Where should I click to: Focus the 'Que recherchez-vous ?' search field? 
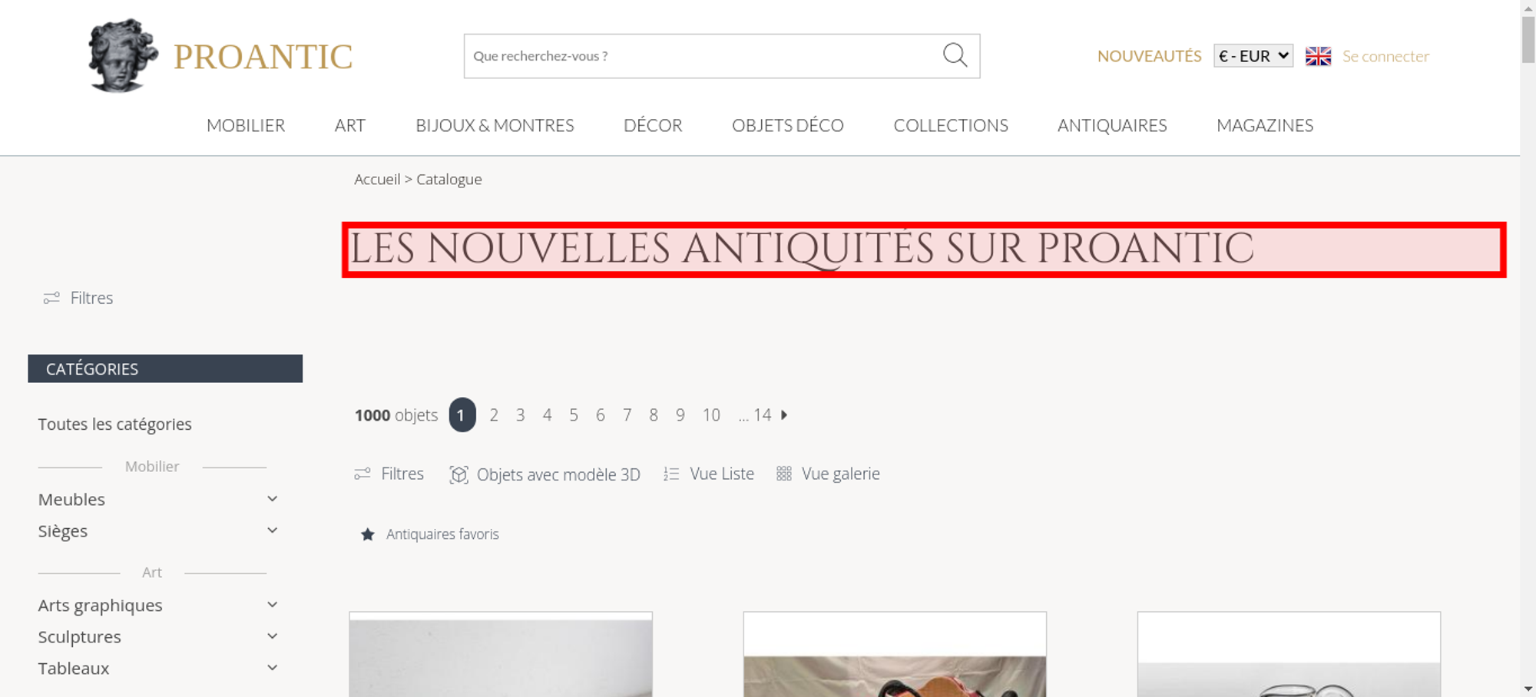click(703, 56)
